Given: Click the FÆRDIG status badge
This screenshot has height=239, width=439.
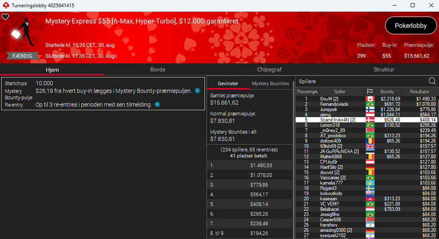Looking at the screenshot, I should (22, 56).
